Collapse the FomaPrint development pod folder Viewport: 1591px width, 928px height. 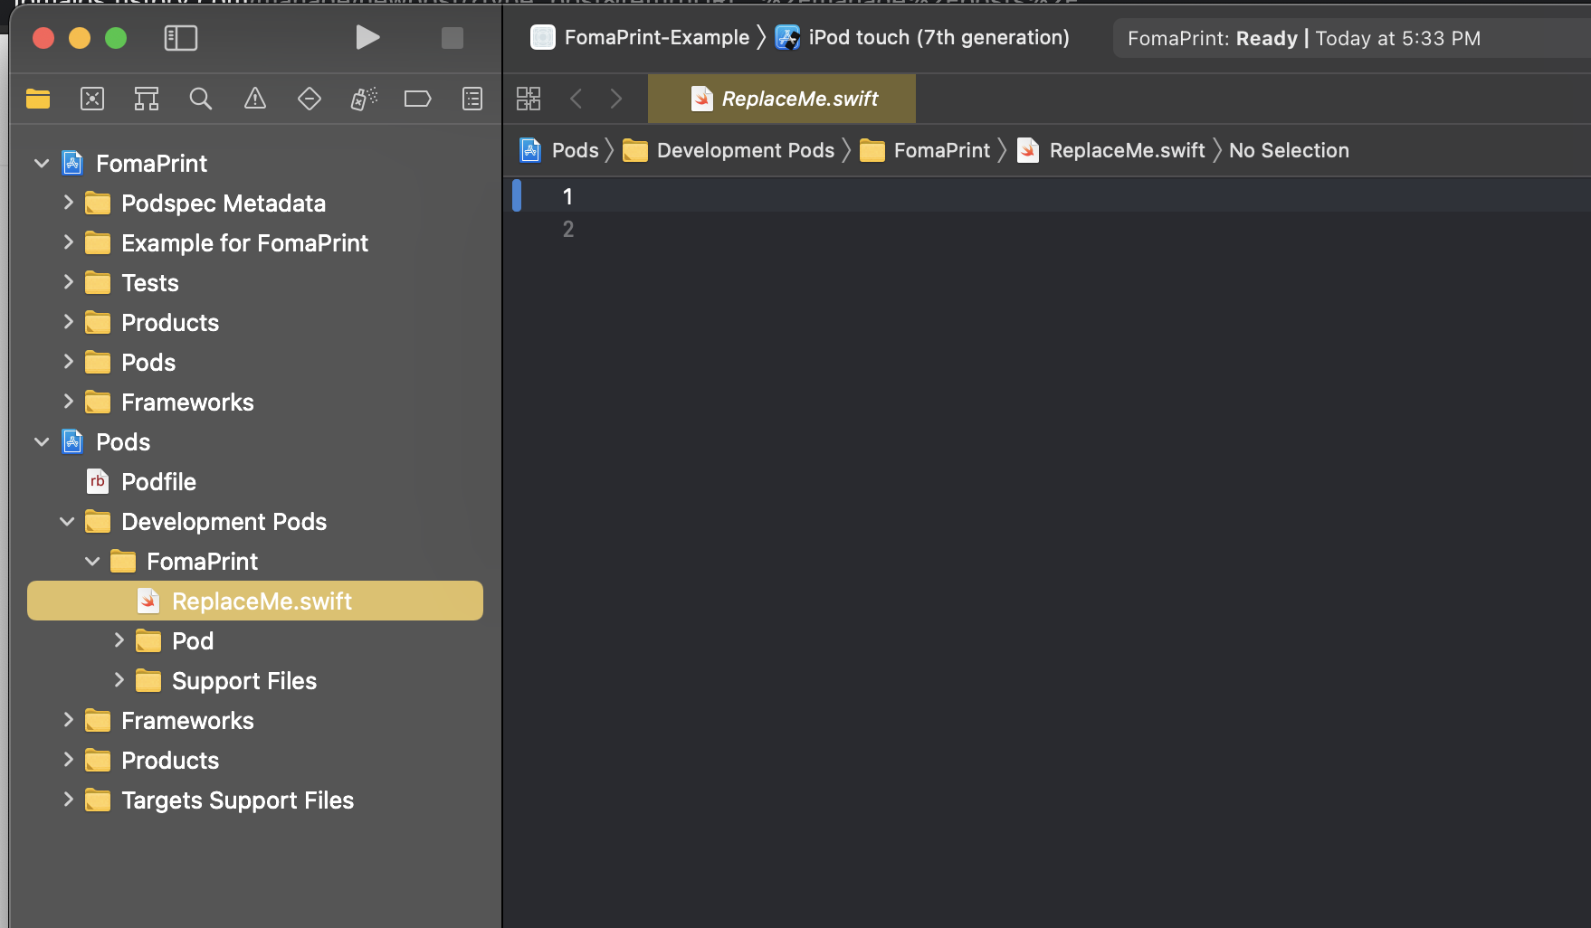coord(92,562)
